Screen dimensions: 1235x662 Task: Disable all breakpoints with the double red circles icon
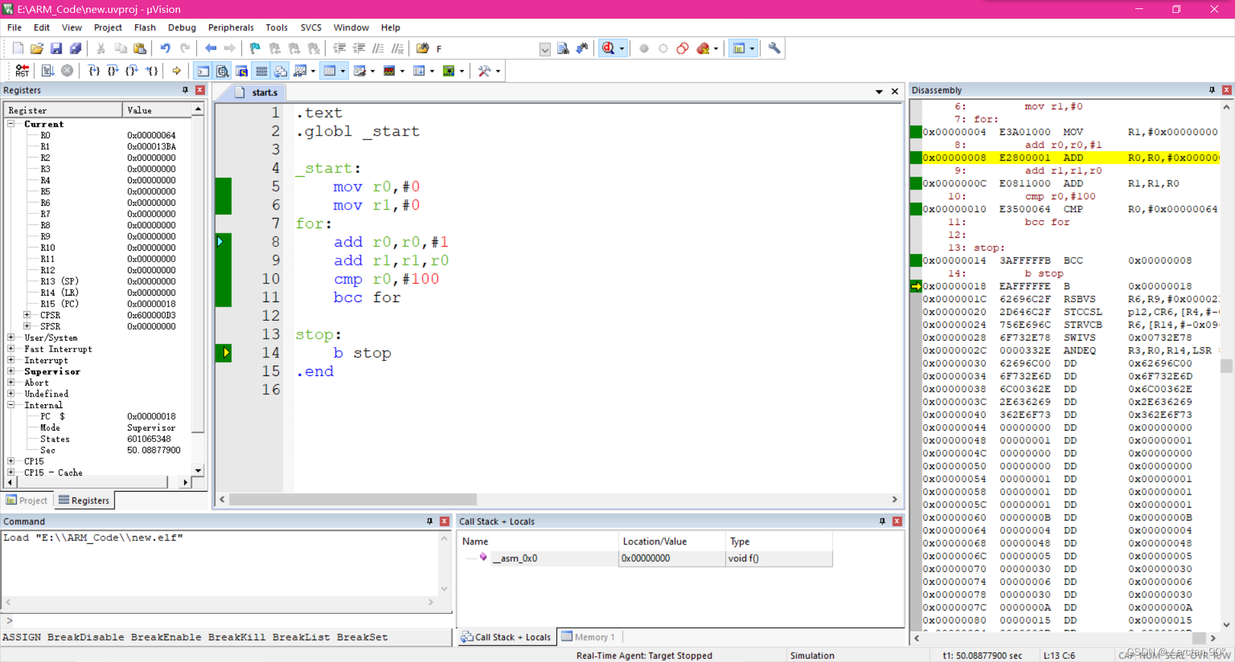(x=682, y=48)
